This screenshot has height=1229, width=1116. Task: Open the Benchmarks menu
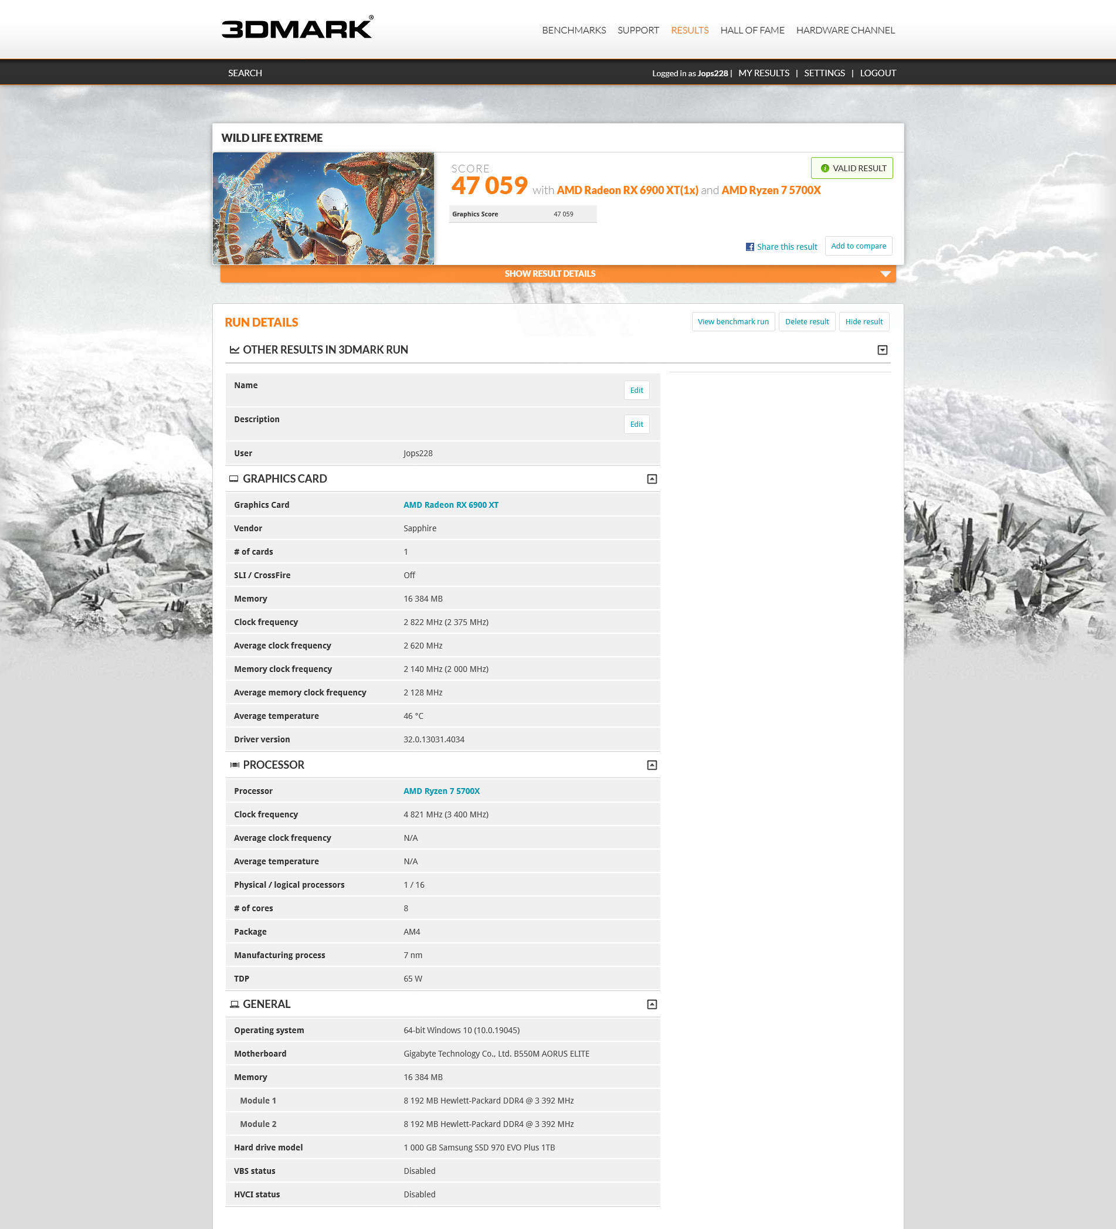pyautogui.click(x=573, y=30)
